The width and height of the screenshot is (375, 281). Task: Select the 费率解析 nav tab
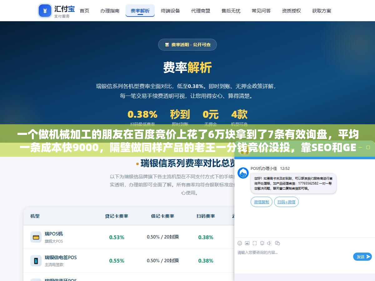140,11
